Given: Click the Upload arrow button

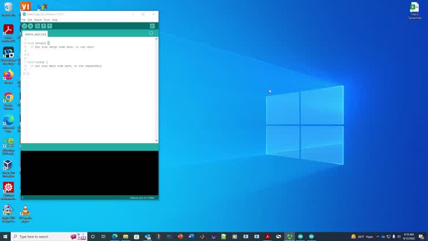Looking at the screenshot, I should point(31,26).
